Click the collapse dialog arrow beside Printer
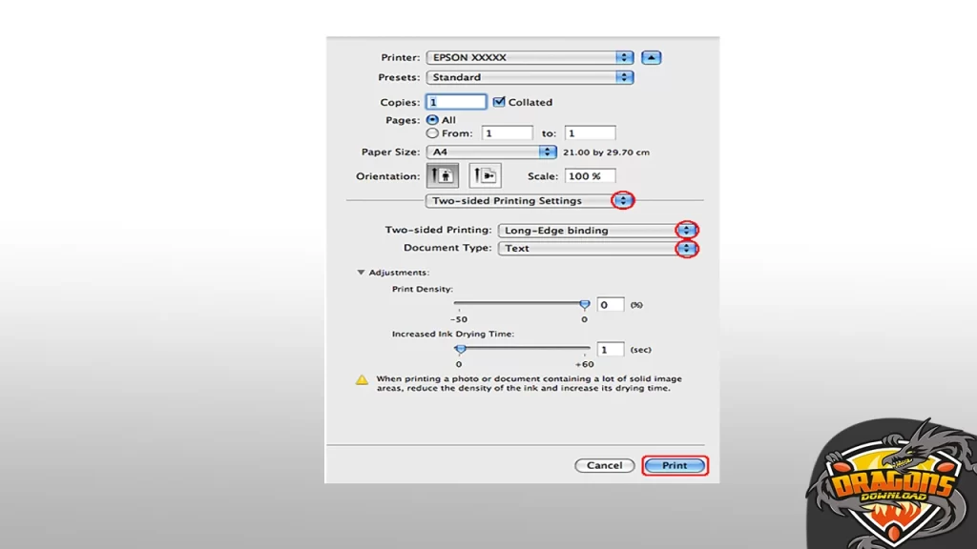This screenshot has height=549, width=977. (x=651, y=57)
